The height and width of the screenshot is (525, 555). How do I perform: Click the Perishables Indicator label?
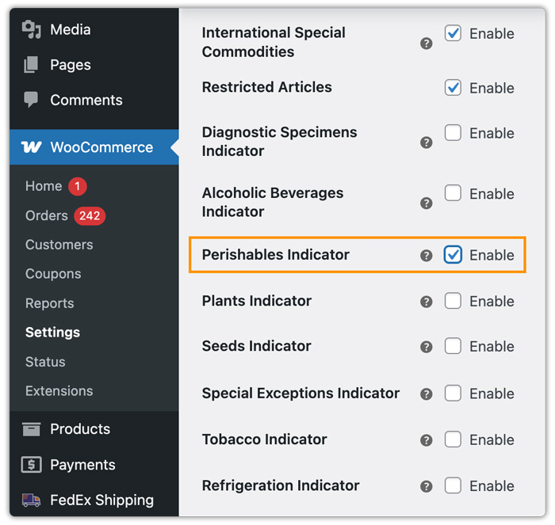275,254
